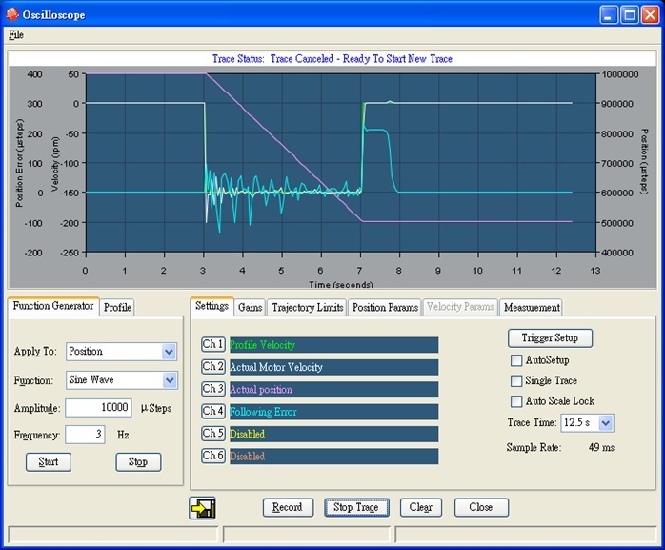
Task: Click the yellow arrow export icon button
Action: pyautogui.click(x=202, y=508)
